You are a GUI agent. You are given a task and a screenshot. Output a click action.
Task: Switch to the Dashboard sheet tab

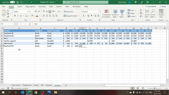click(27, 85)
